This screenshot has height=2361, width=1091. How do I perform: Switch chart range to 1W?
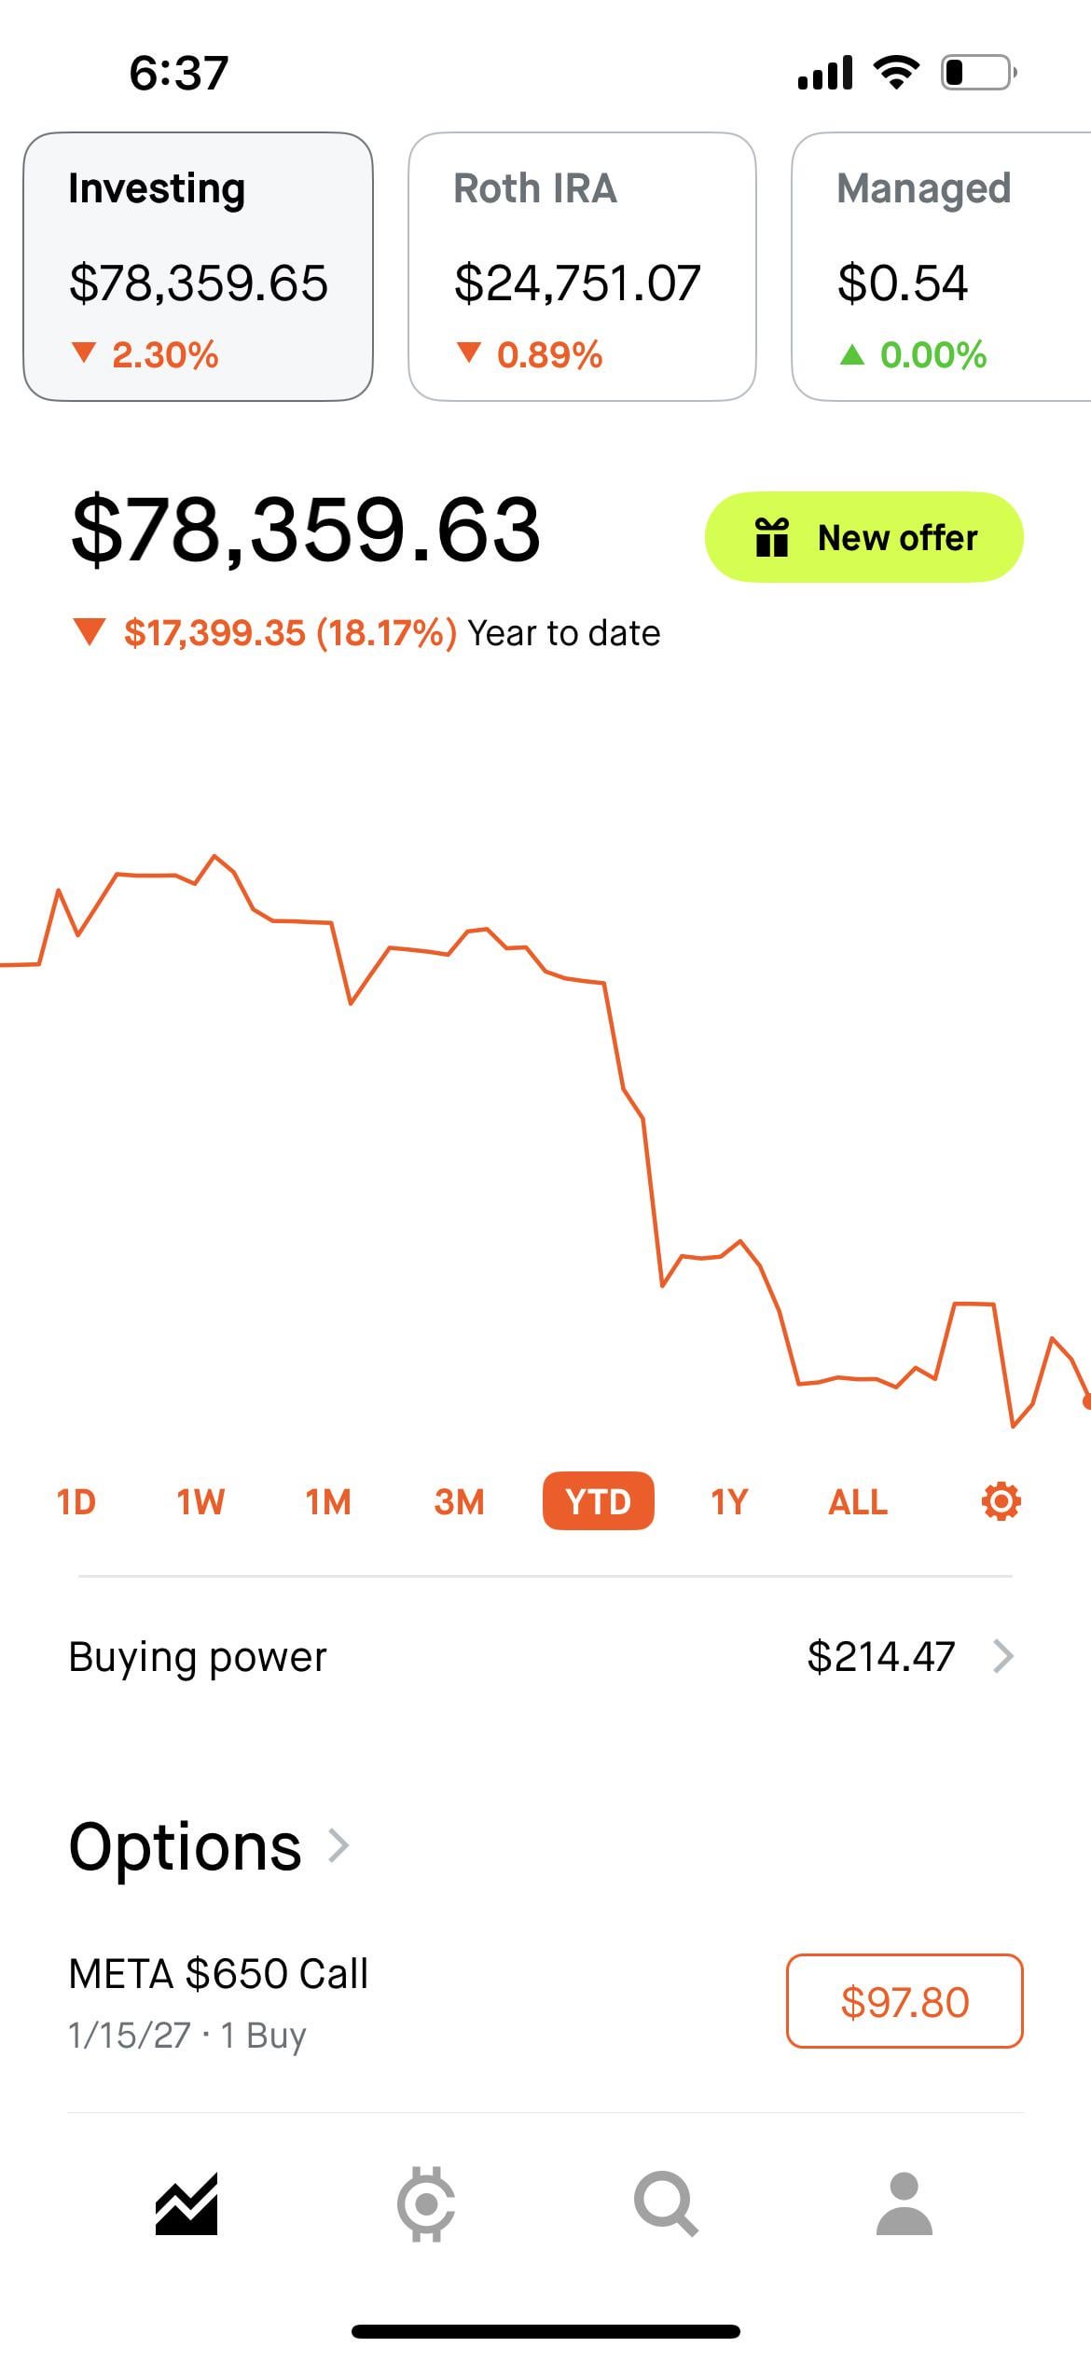pyautogui.click(x=200, y=1502)
